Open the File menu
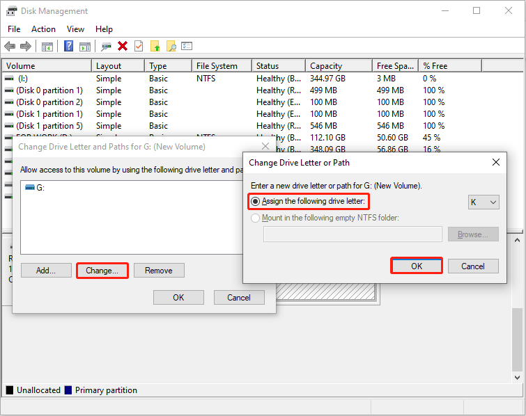The height and width of the screenshot is (416, 526). coord(14,29)
